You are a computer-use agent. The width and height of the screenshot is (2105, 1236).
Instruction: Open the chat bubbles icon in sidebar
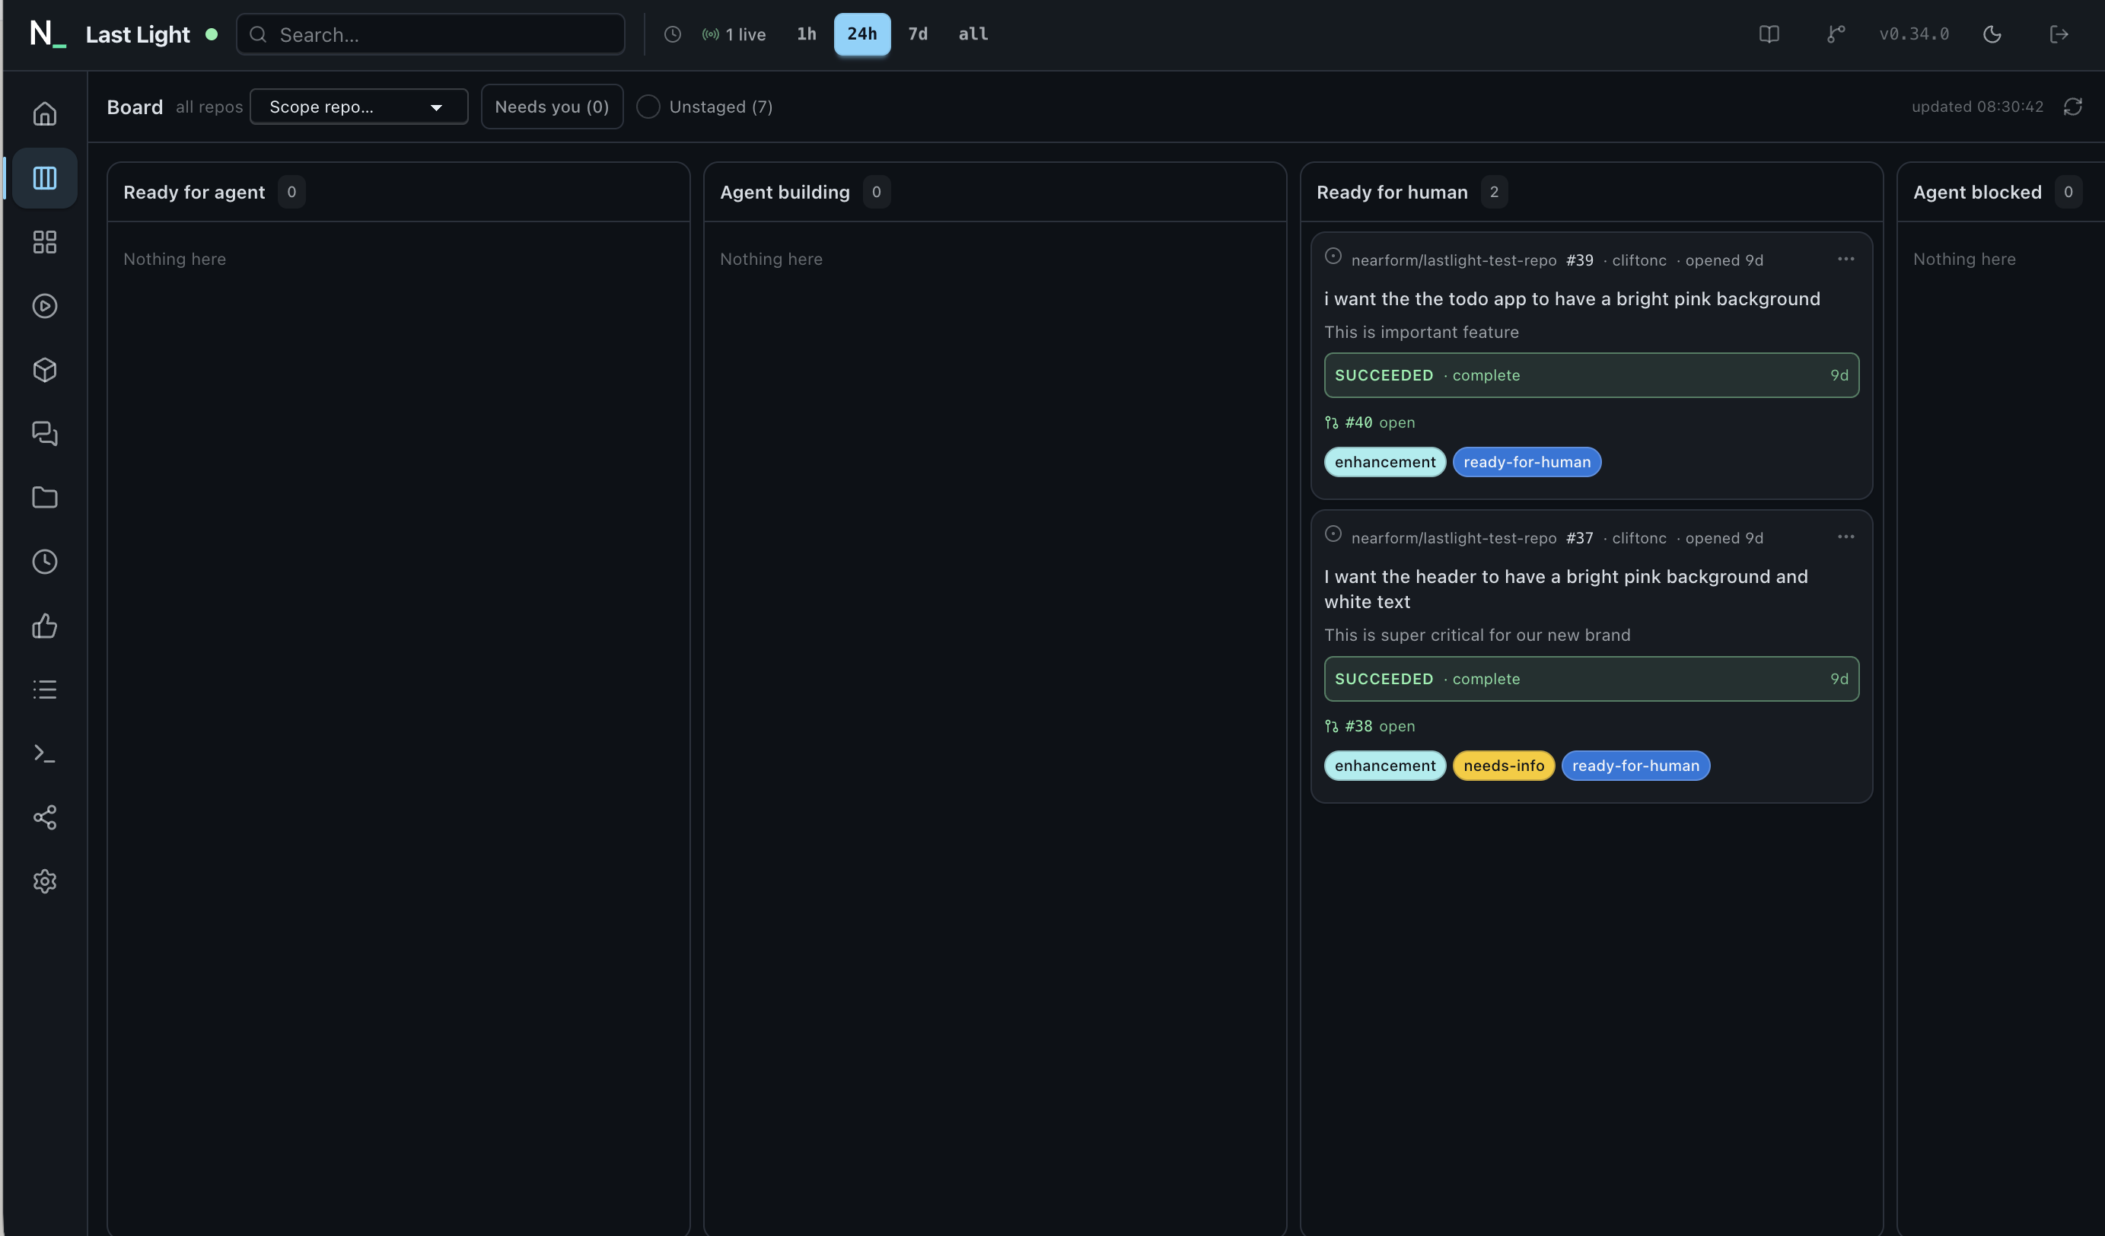tap(45, 433)
